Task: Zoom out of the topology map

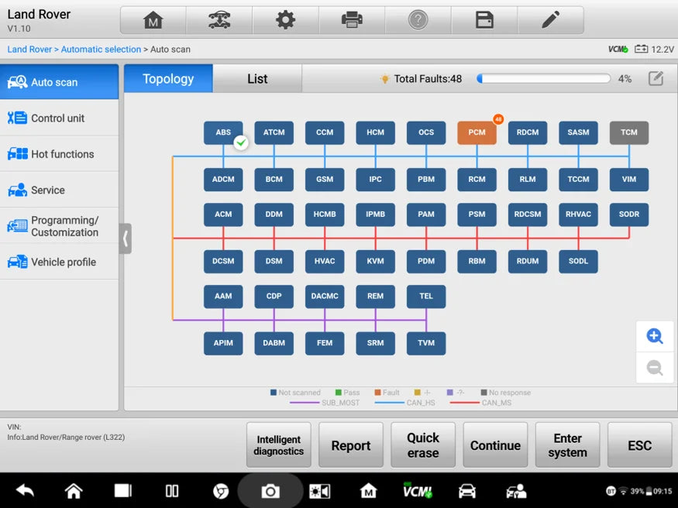Action: click(655, 368)
